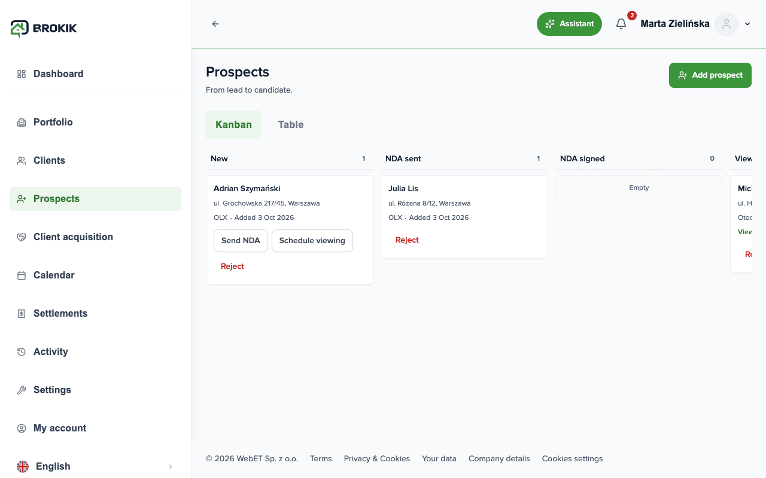Open the Privacy & Cookies link

point(377,459)
